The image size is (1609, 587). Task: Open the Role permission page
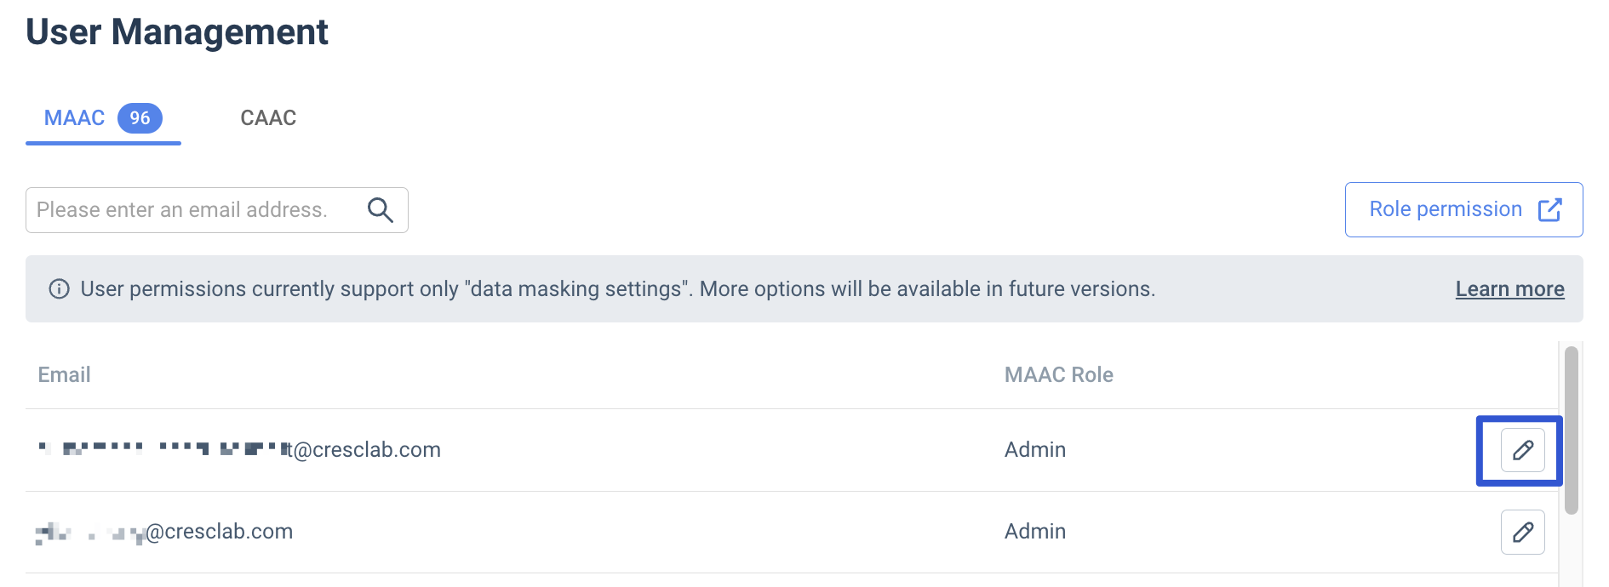[x=1463, y=209]
